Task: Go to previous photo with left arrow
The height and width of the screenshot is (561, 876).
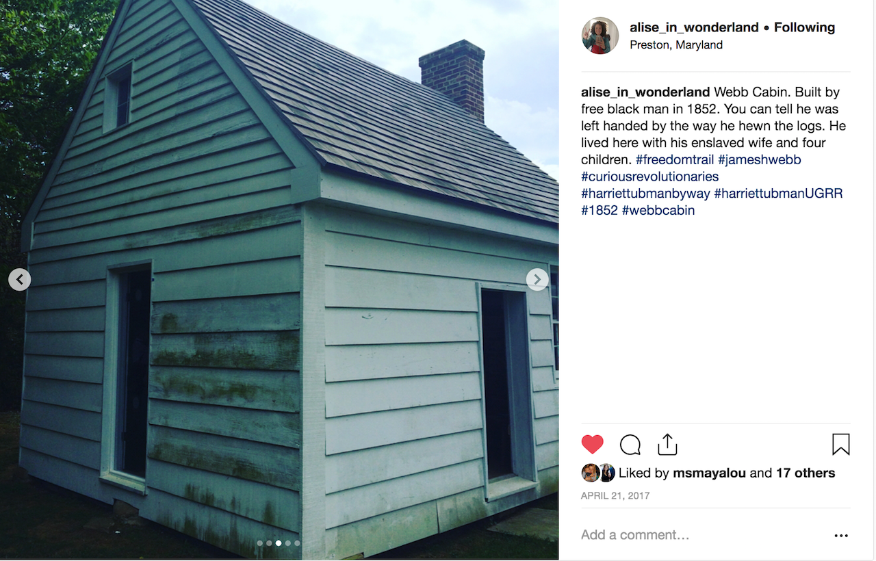Action: tap(20, 279)
